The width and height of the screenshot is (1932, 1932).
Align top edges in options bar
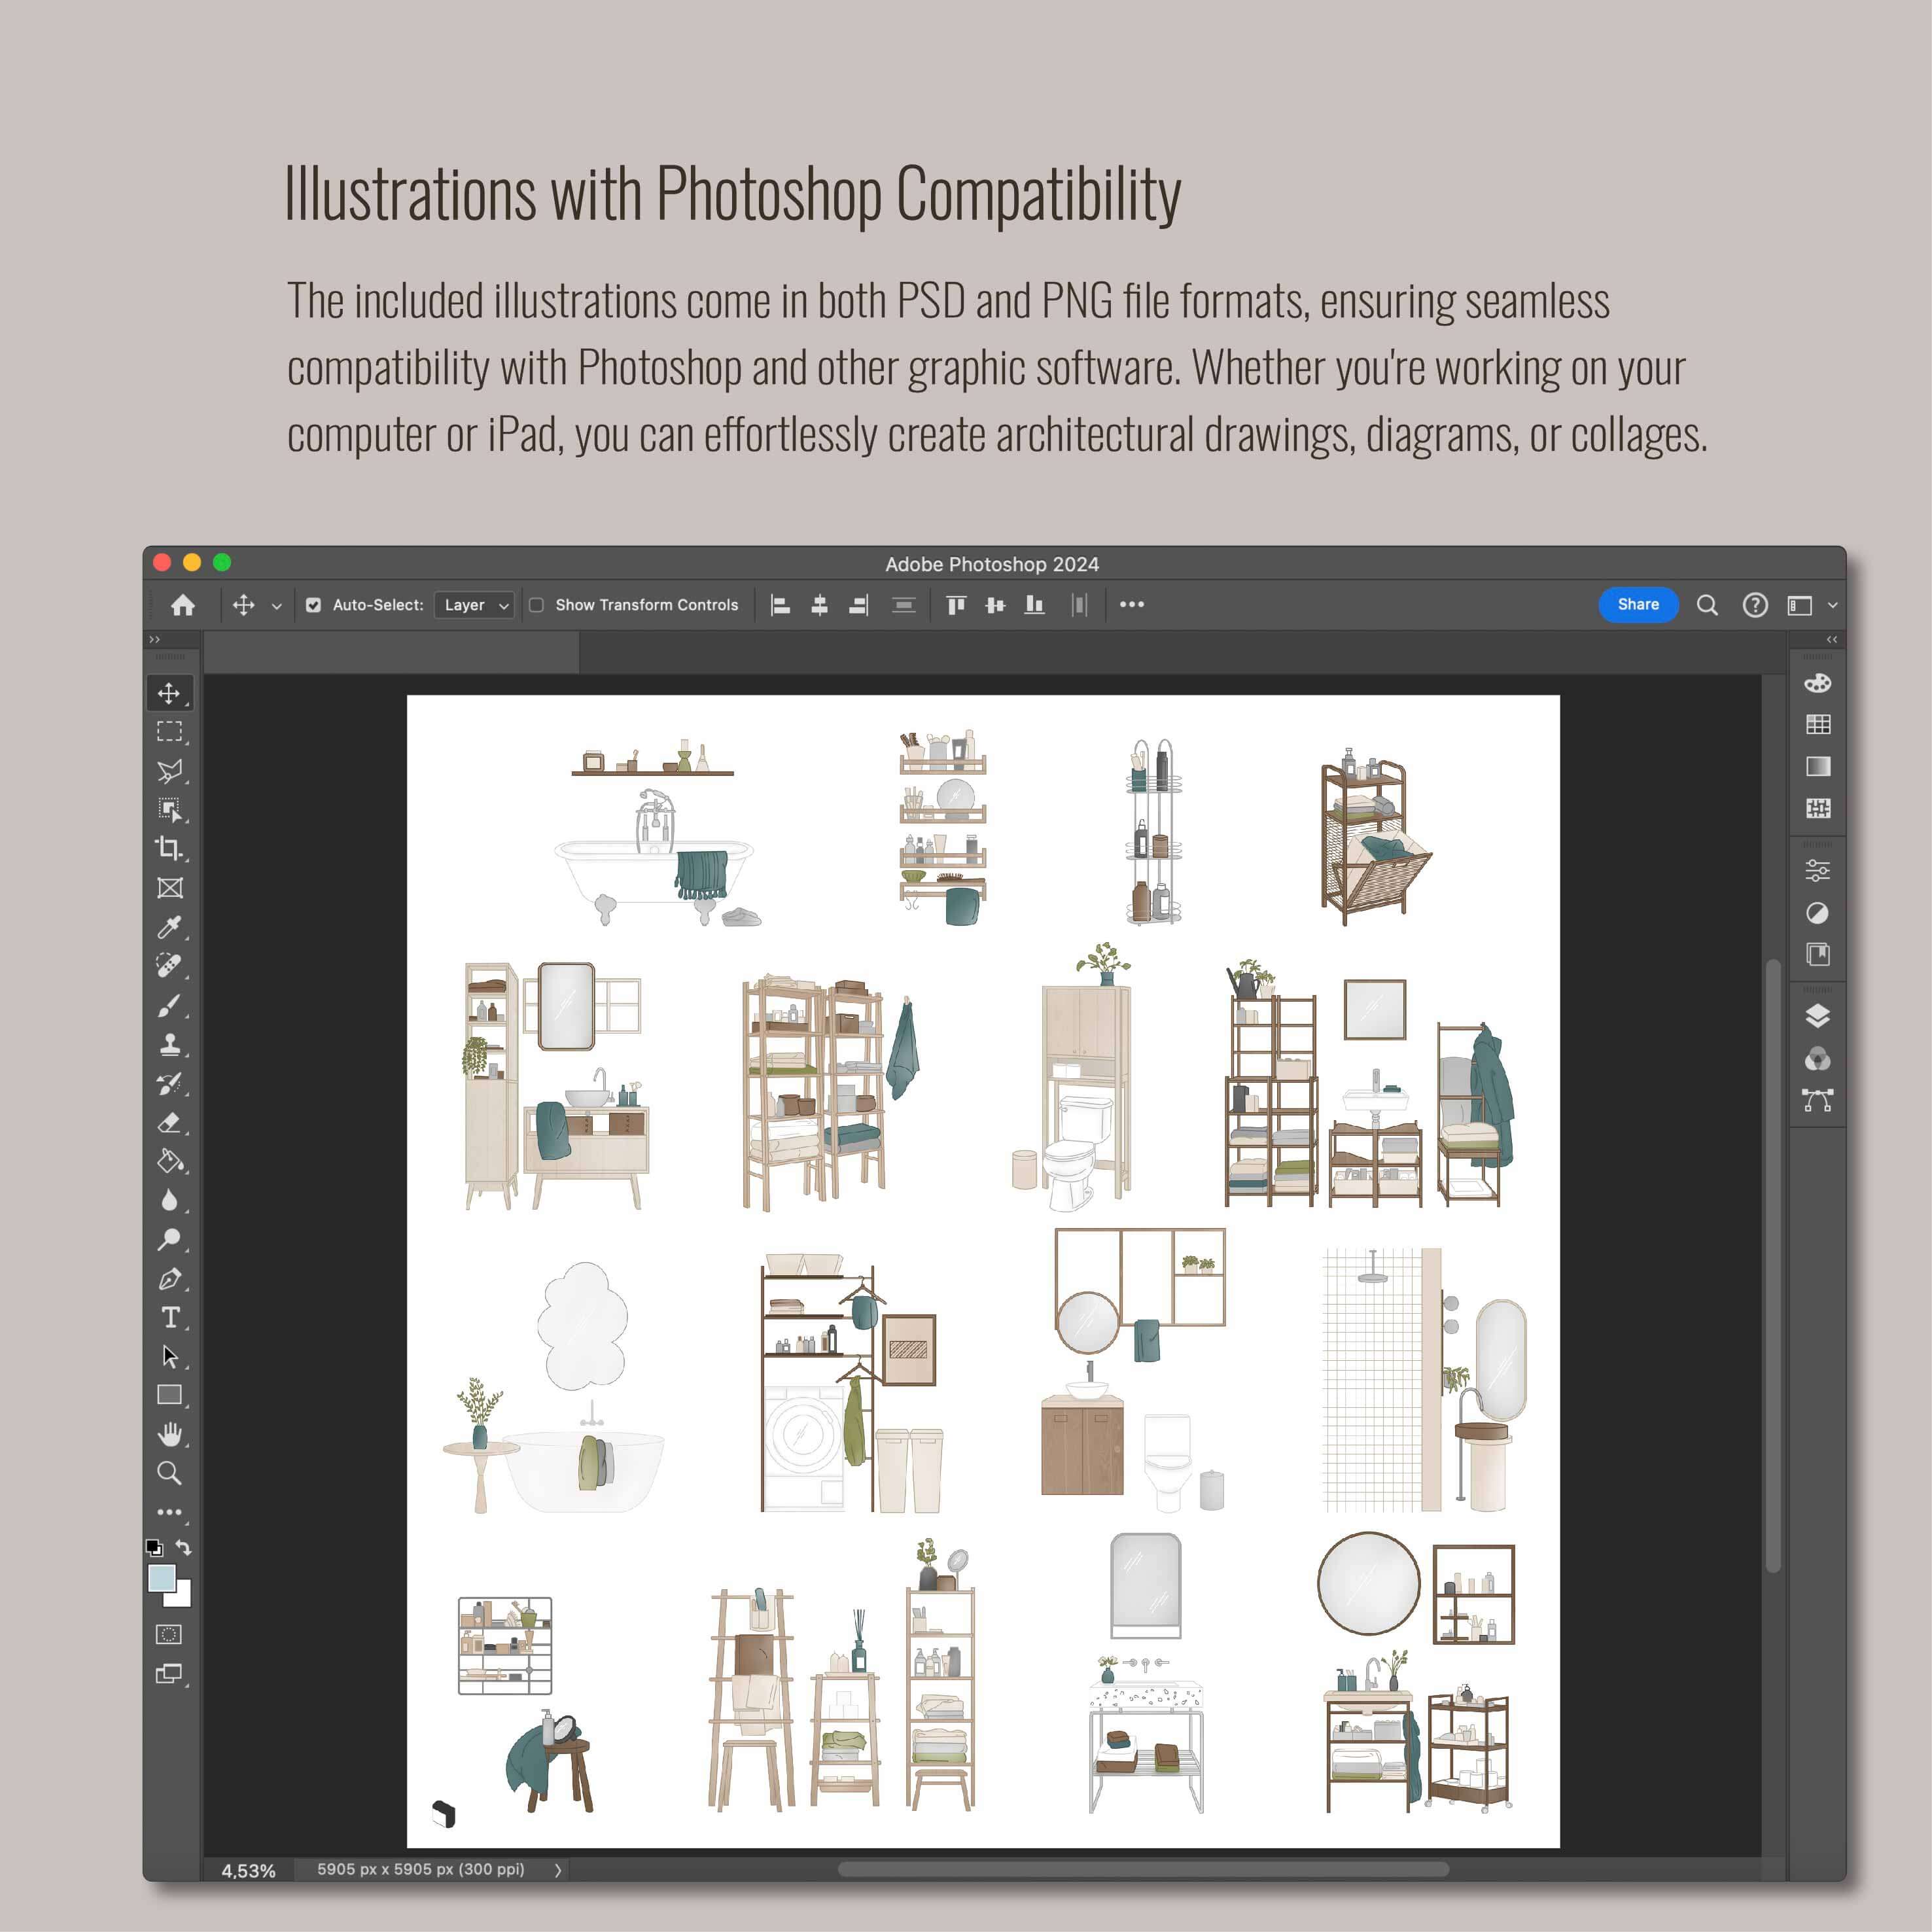coord(956,605)
